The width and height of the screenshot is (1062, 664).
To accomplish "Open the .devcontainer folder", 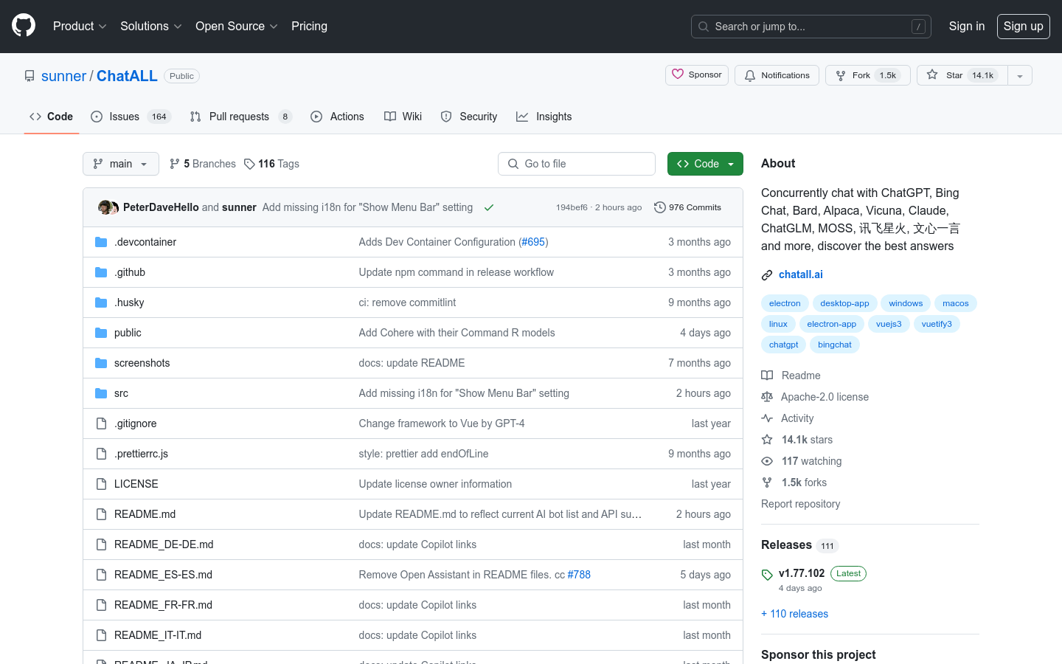I will [x=145, y=242].
